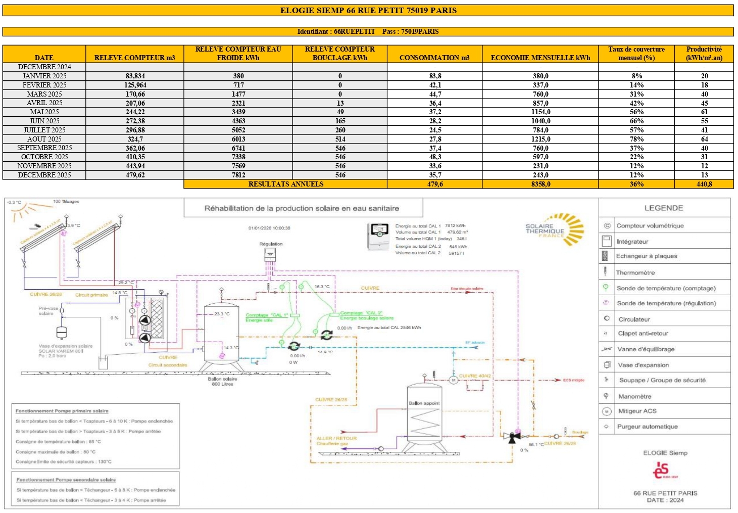Image resolution: width=738 pixels, height=513 pixels.
Task: Click the Echangeur à plaques legend icon
Action: 605,256
